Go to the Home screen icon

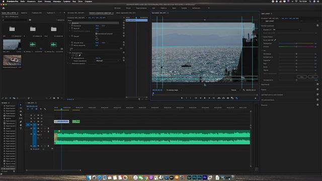(4, 8)
